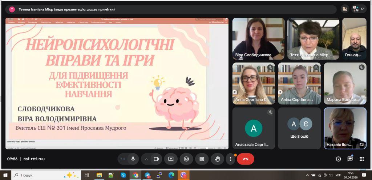Select the Анастасія Сергії... avatar tile
This screenshot has height=180, width=372.
coord(254,128)
